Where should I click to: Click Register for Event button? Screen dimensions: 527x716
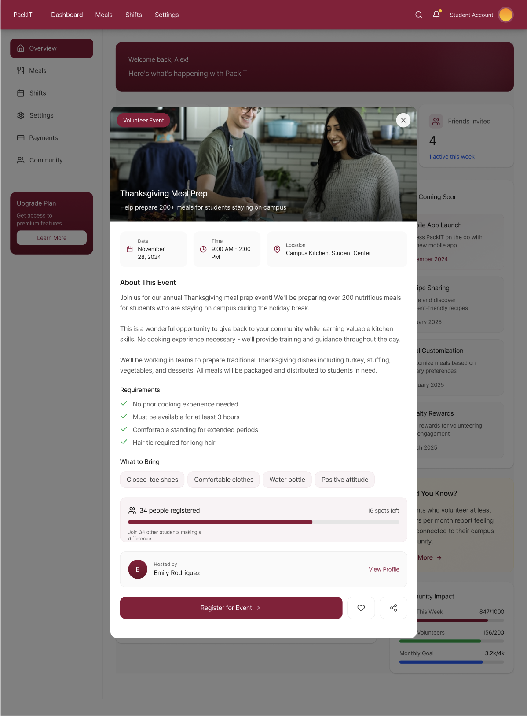coord(231,608)
